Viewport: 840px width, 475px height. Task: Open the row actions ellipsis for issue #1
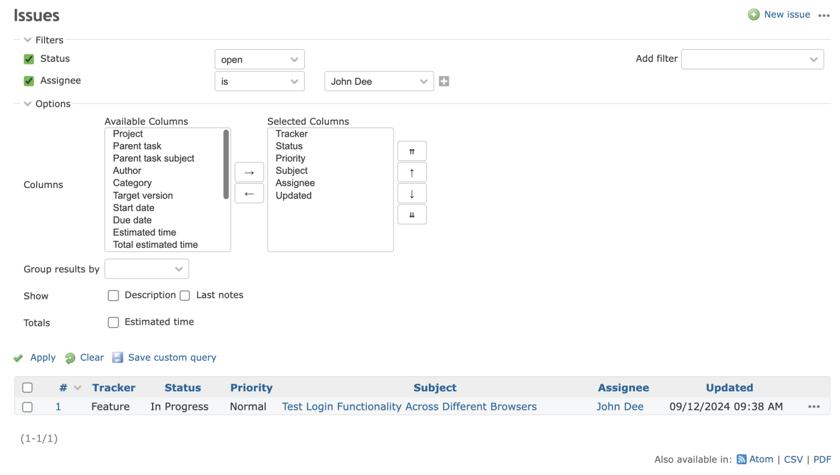tap(814, 407)
